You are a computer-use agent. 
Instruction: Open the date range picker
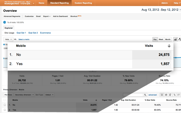[x=161, y=10]
